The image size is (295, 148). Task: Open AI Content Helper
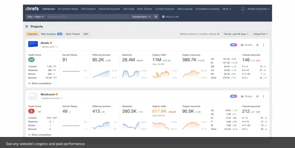68,9
